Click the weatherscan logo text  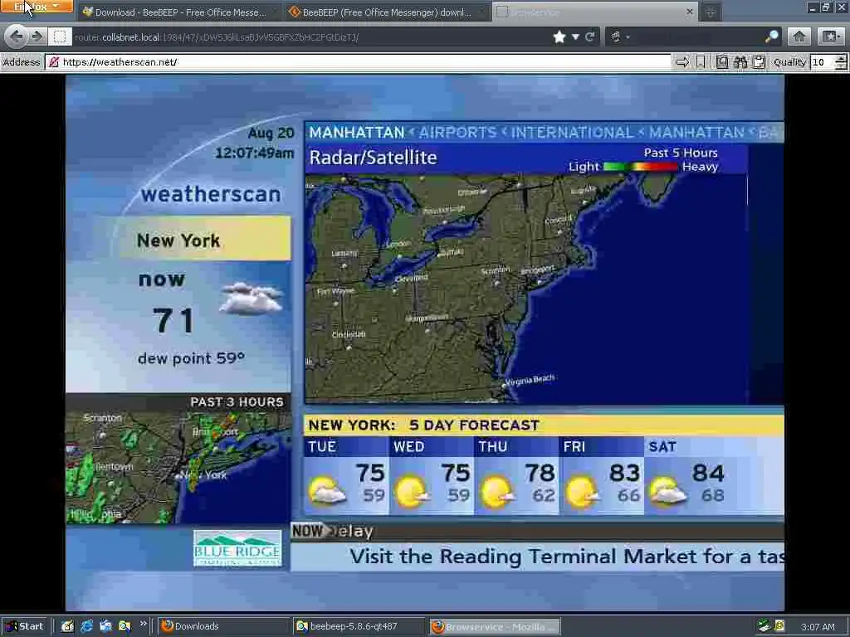211,194
